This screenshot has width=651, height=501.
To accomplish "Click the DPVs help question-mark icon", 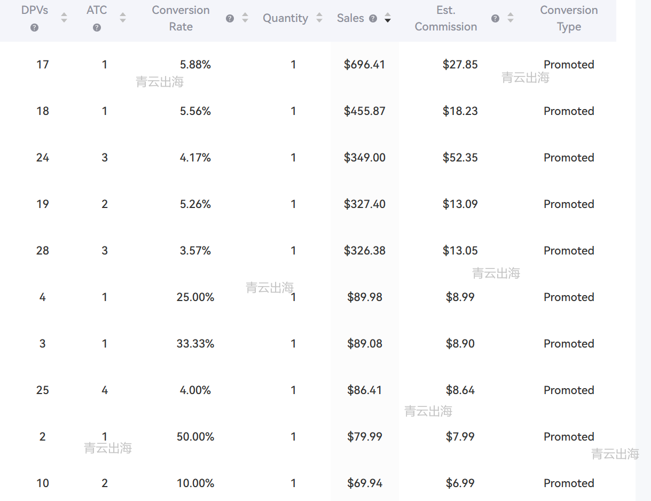I will 35,28.
